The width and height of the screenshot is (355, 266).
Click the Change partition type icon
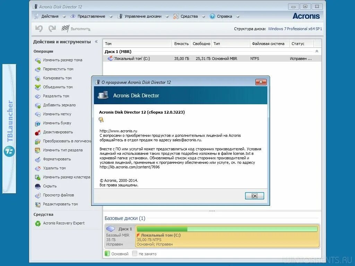(x=37, y=150)
